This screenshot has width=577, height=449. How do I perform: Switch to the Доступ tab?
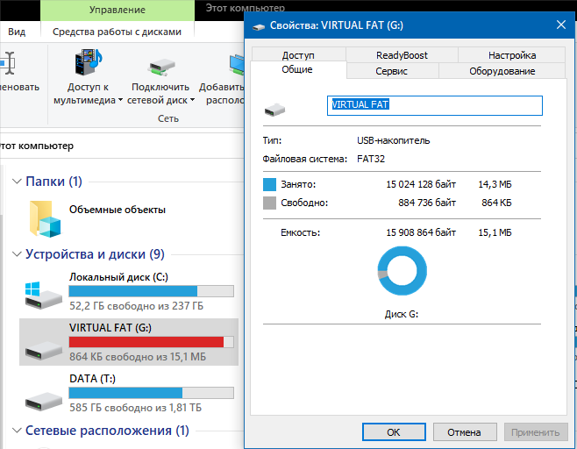coord(298,55)
